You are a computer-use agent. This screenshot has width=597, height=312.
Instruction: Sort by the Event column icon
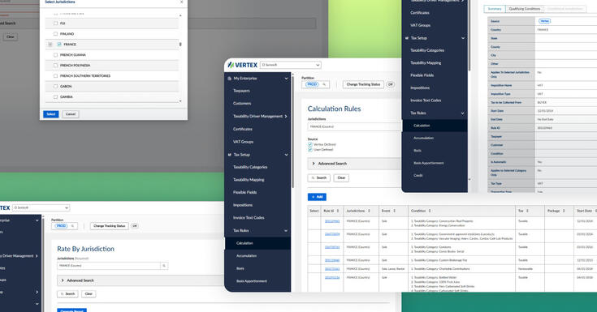pyautogui.click(x=394, y=211)
